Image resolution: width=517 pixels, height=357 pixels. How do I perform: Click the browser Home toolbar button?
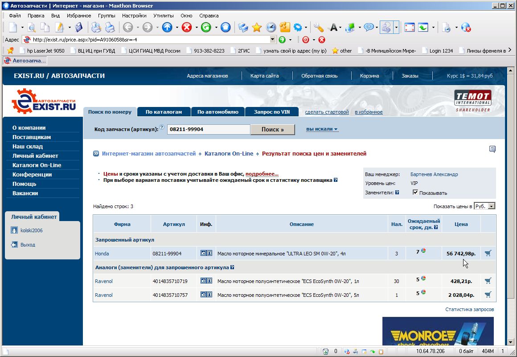[x=226, y=28]
